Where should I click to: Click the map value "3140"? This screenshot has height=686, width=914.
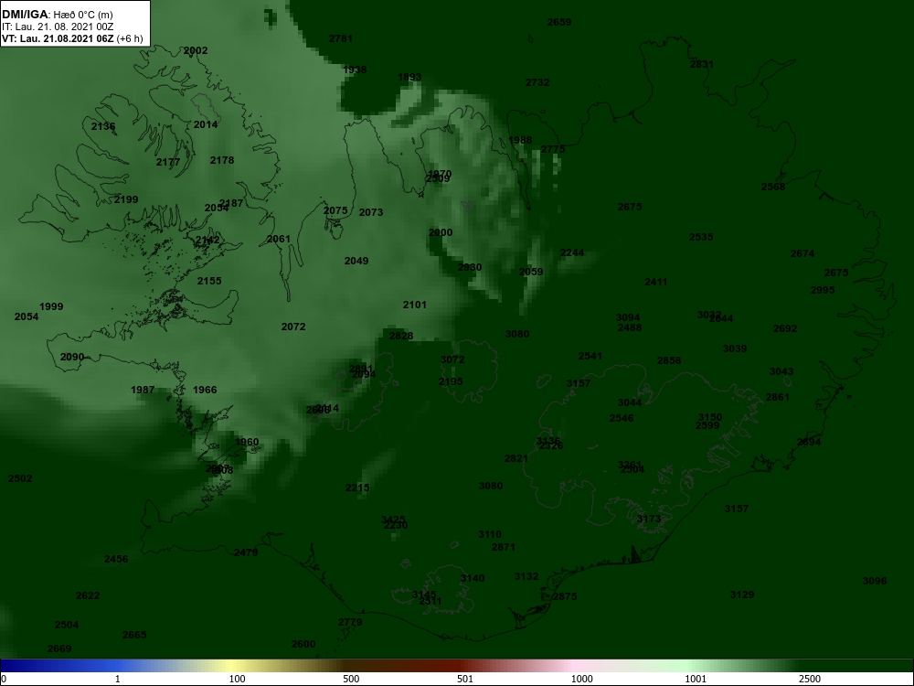(x=473, y=578)
